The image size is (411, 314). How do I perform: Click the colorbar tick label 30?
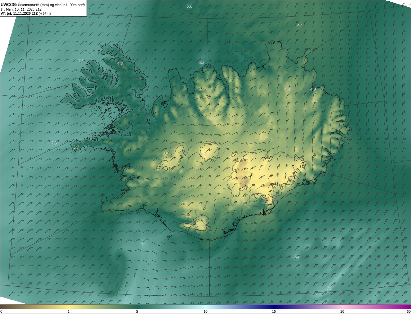pos(342,312)
